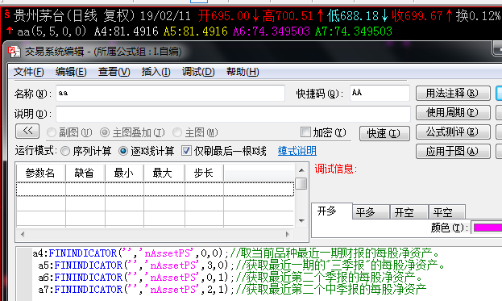Viewport: 502px width, 301px height.
Task: Click the magenta 颜色 color swatch
Action: pos(487,228)
